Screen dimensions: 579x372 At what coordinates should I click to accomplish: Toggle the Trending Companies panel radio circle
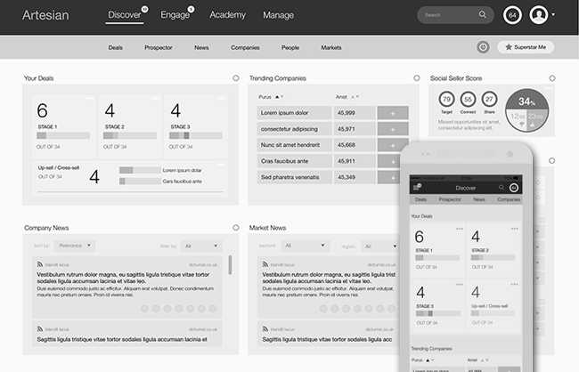pos(416,78)
